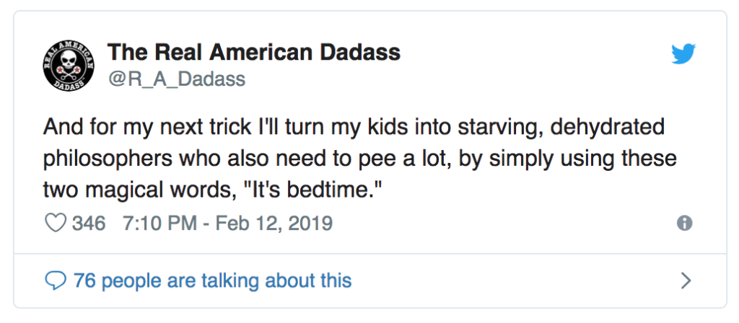
Task: Open the gray info circle icon
Action: [x=684, y=224]
